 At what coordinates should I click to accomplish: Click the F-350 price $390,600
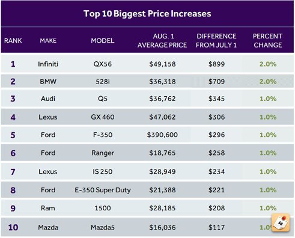(x=162, y=135)
